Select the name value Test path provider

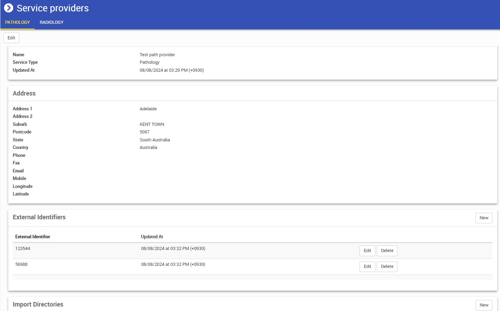tap(157, 55)
